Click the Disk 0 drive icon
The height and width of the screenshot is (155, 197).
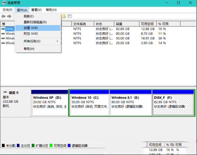click(5, 92)
